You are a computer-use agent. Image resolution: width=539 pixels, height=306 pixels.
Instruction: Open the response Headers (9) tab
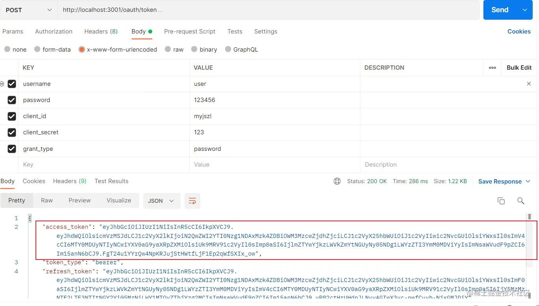70,181
